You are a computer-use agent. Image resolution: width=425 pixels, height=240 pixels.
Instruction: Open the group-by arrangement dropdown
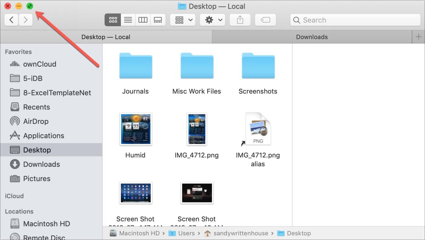pos(182,20)
